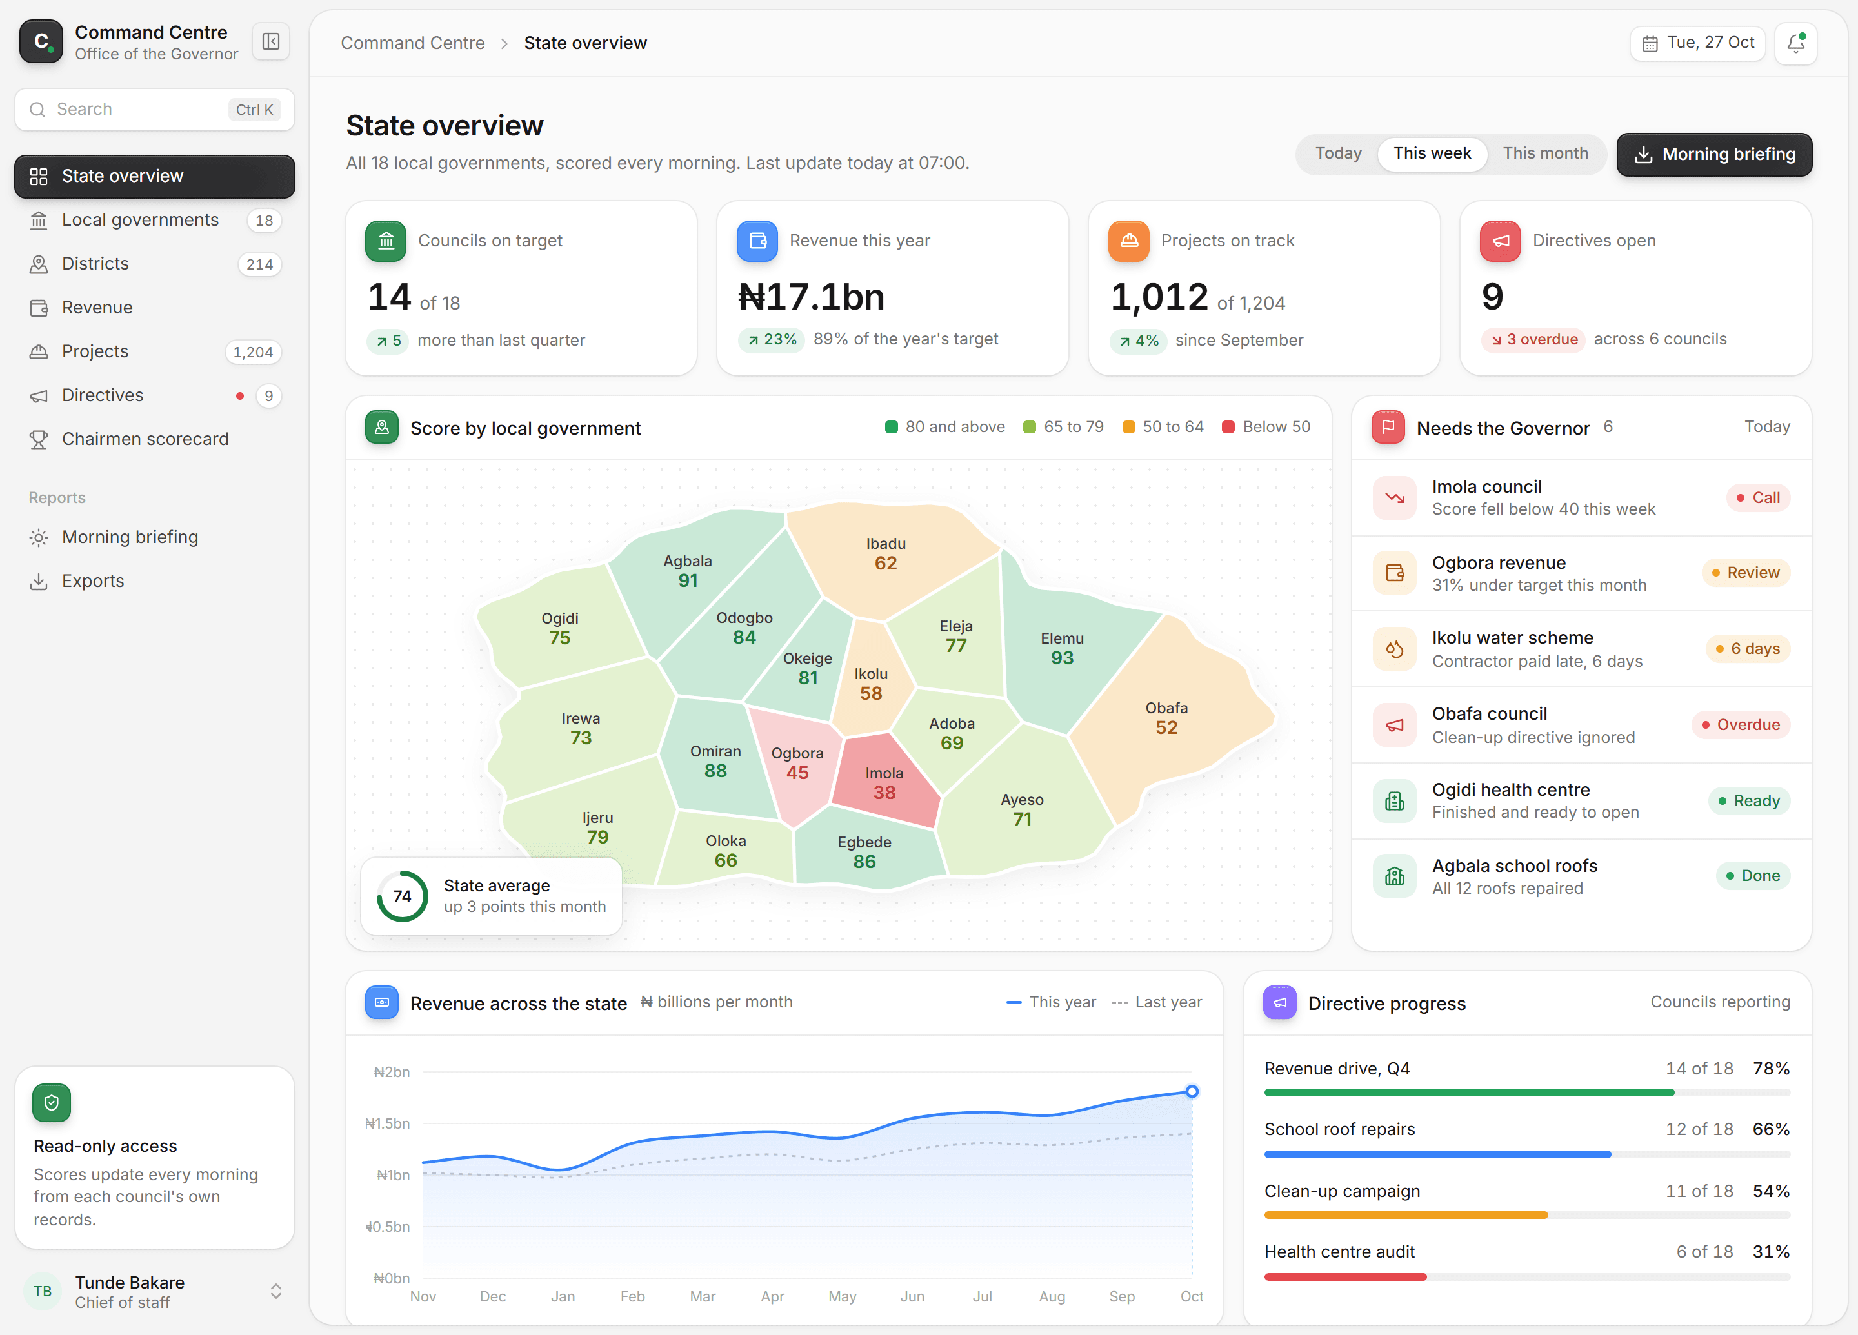1858x1335 pixels.
Task: Go to Projects in the sidebar
Action: coord(154,351)
